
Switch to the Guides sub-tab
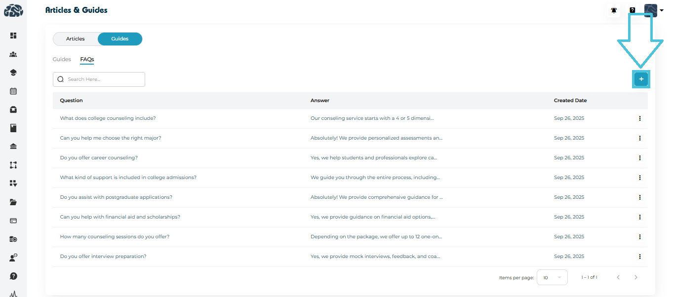[62, 59]
